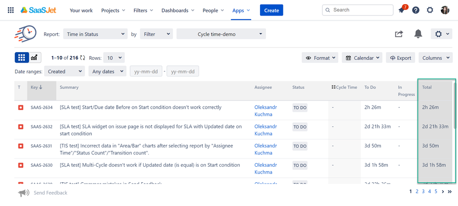Open issue SAAS-2634 link
Viewport: 458px width, 206px height.
click(41, 108)
